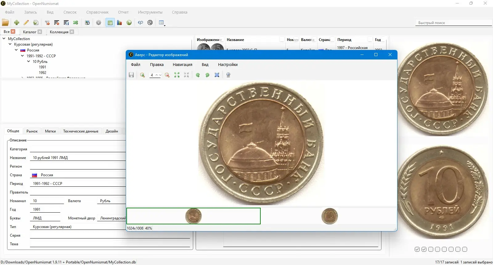The image size is (493, 265).
Task: Select the crop tool in editor
Action: click(217, 75)
